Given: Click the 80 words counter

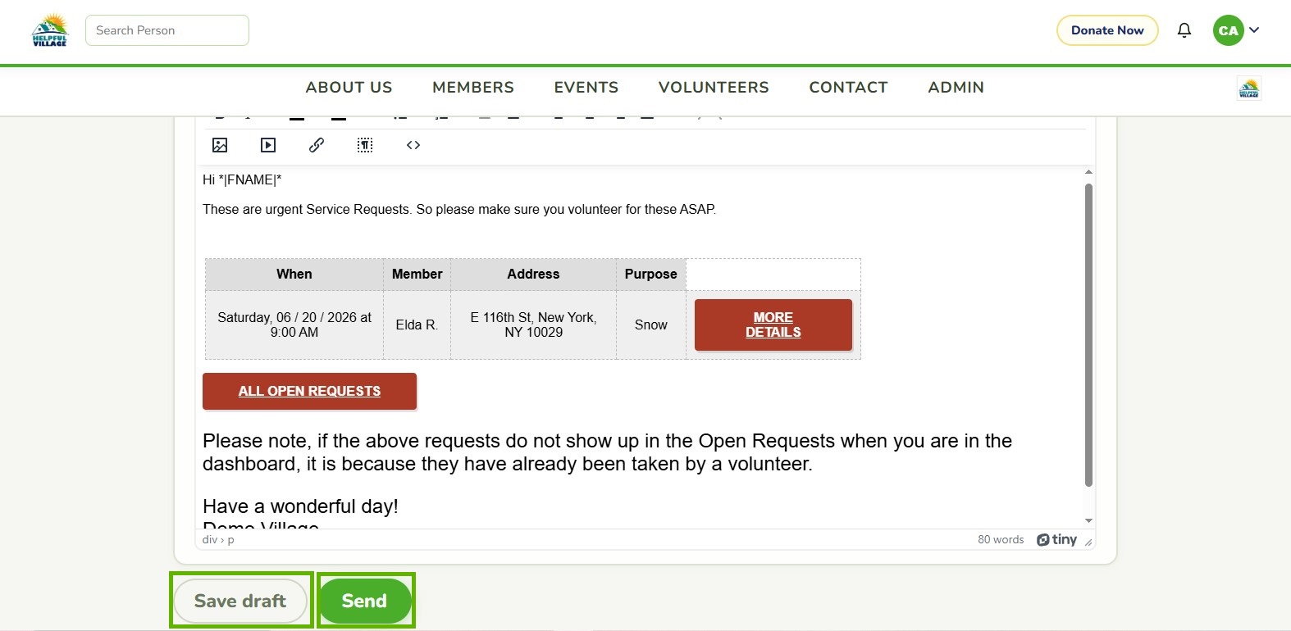Looking at the screenshot, I should [x=1001, y=539].
